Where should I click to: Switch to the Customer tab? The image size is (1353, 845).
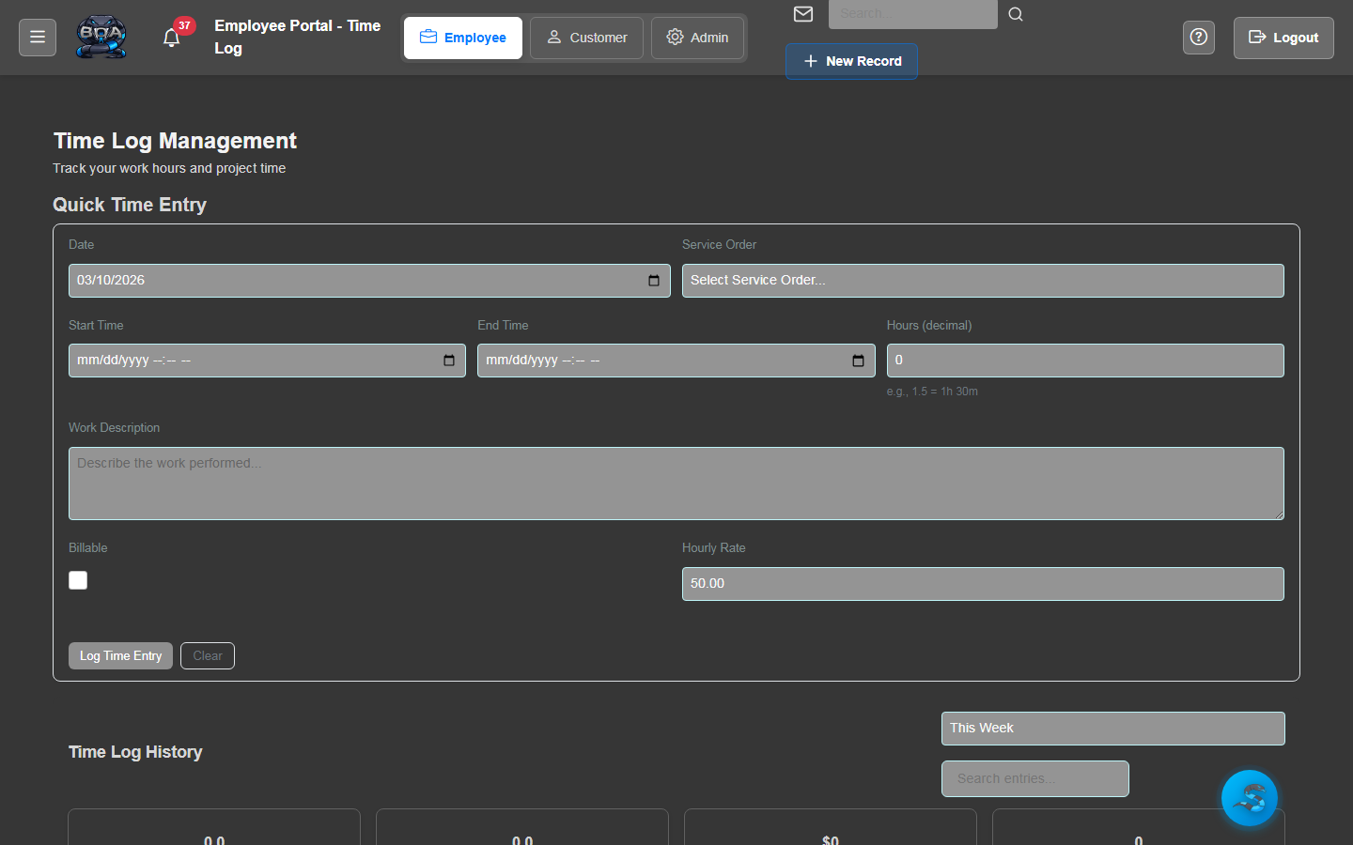click(x=586, y=38)
